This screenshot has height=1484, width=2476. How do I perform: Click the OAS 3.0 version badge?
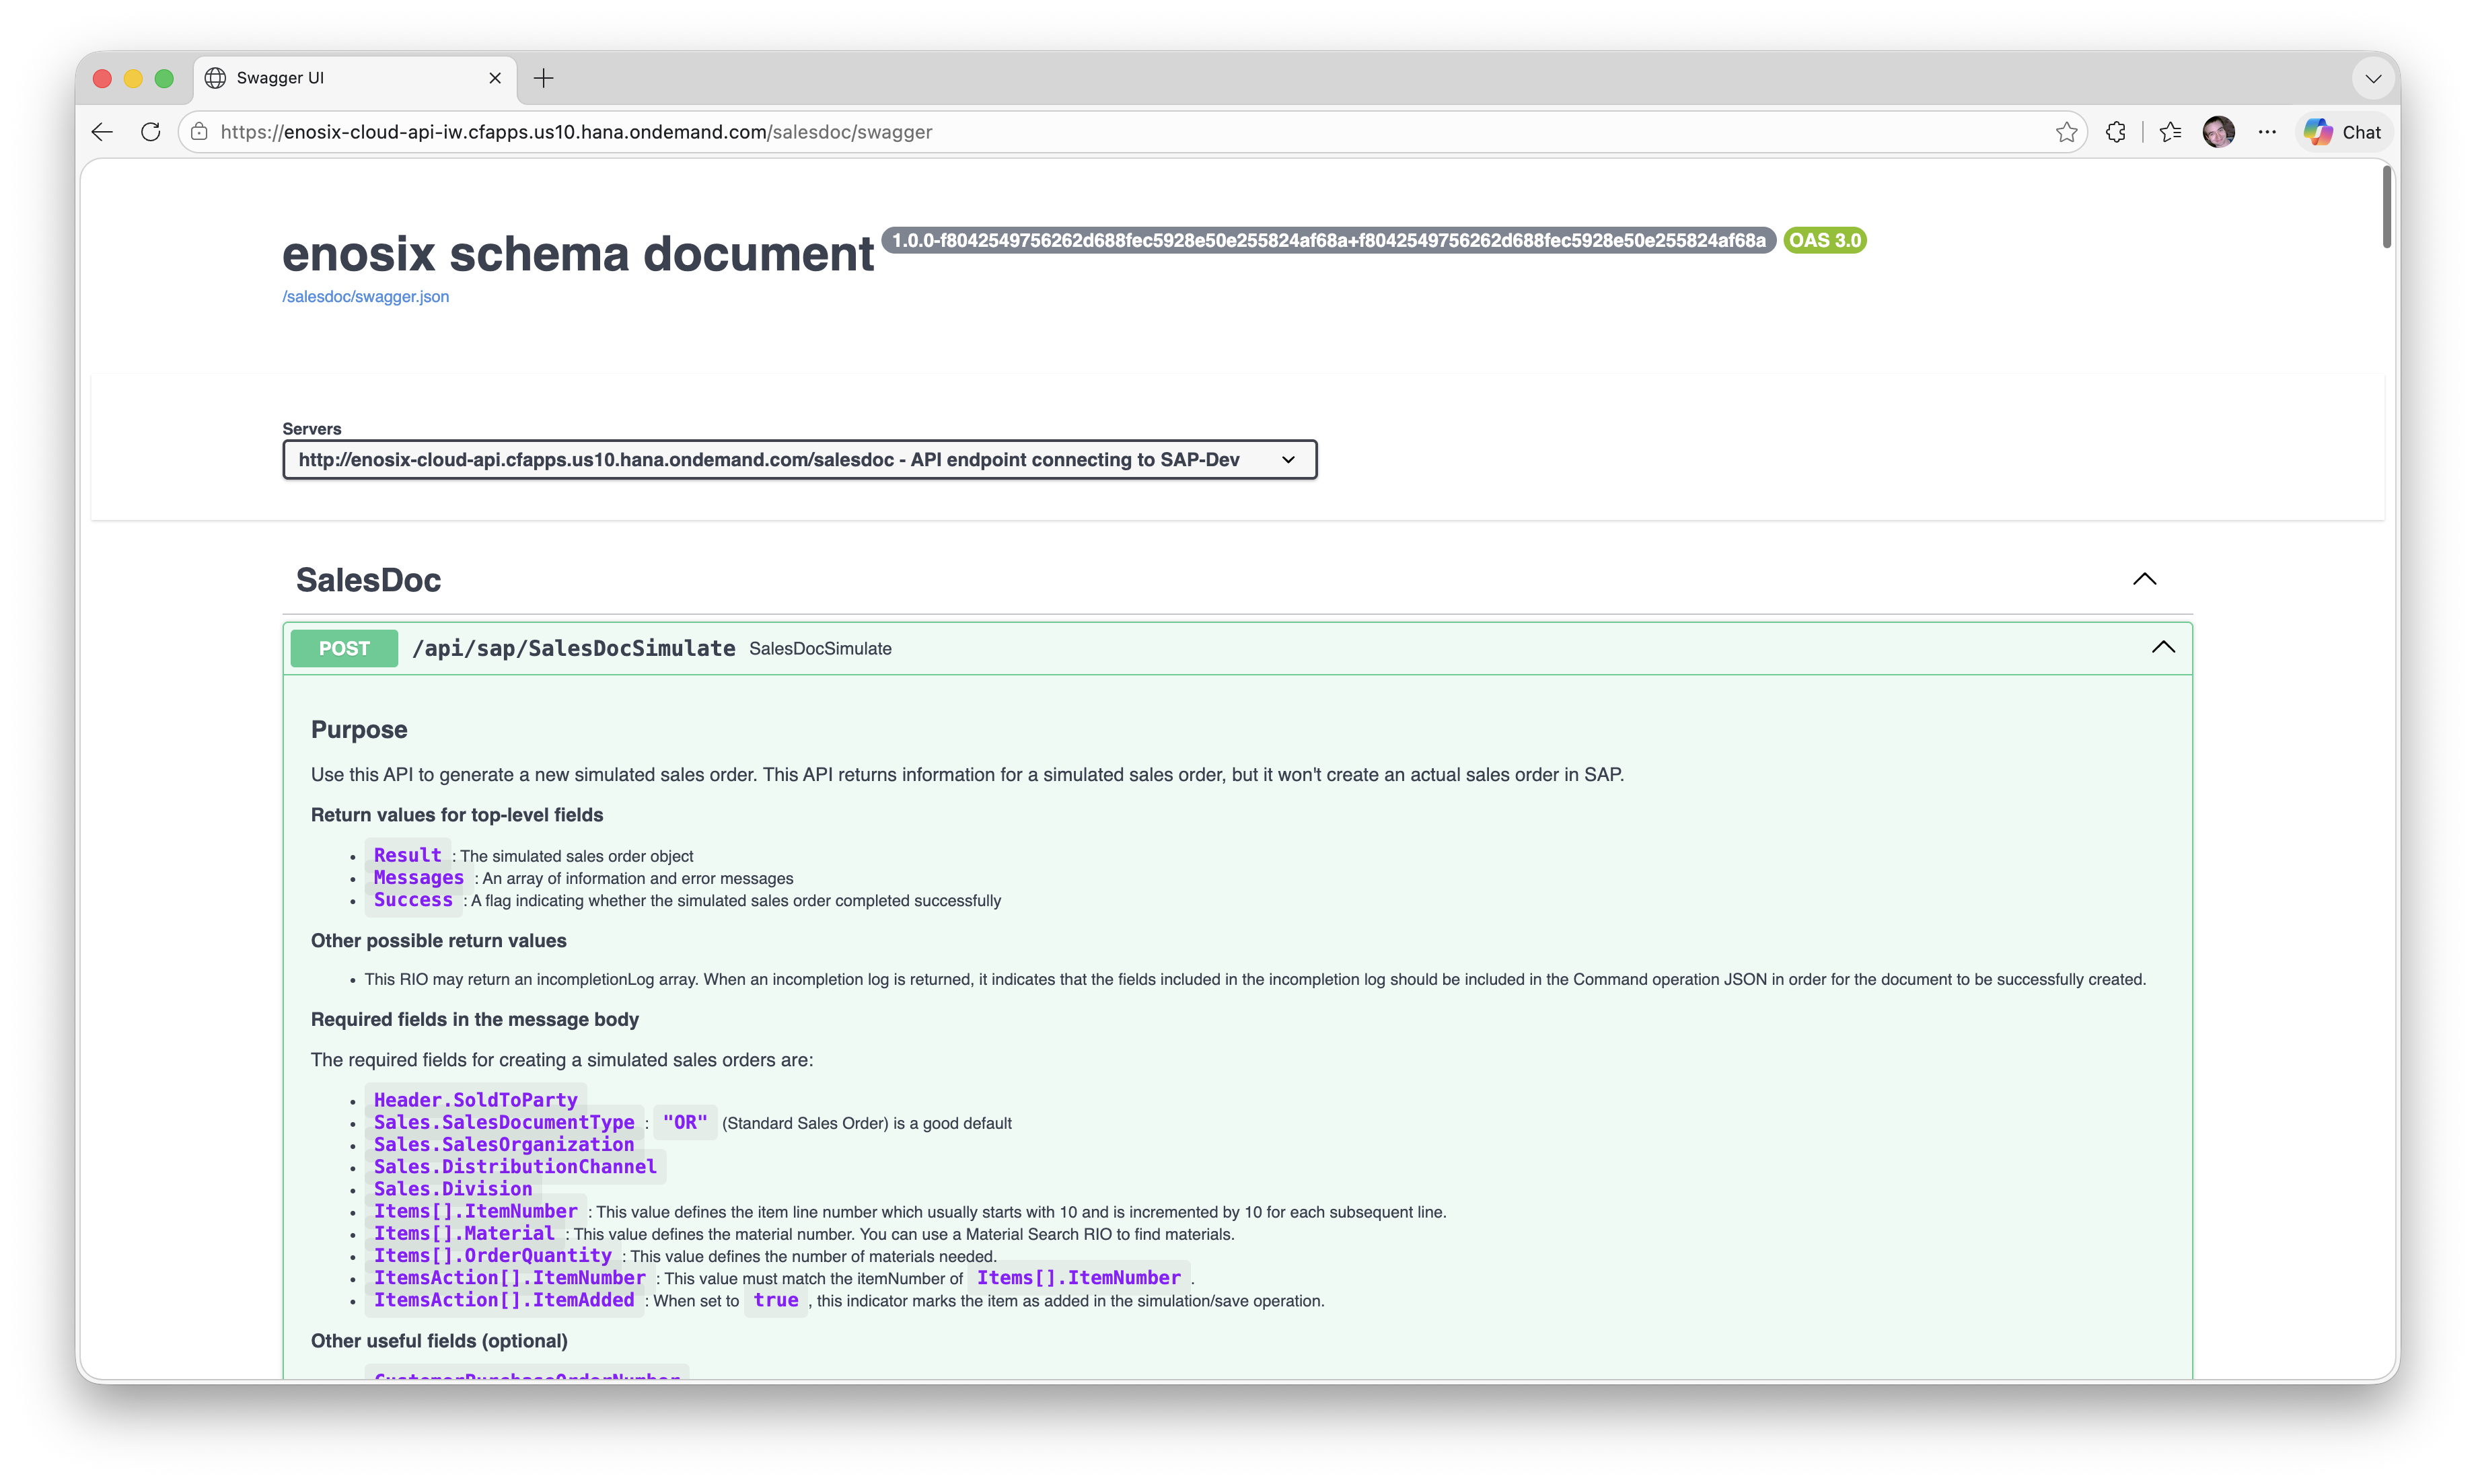point(1824,240)
